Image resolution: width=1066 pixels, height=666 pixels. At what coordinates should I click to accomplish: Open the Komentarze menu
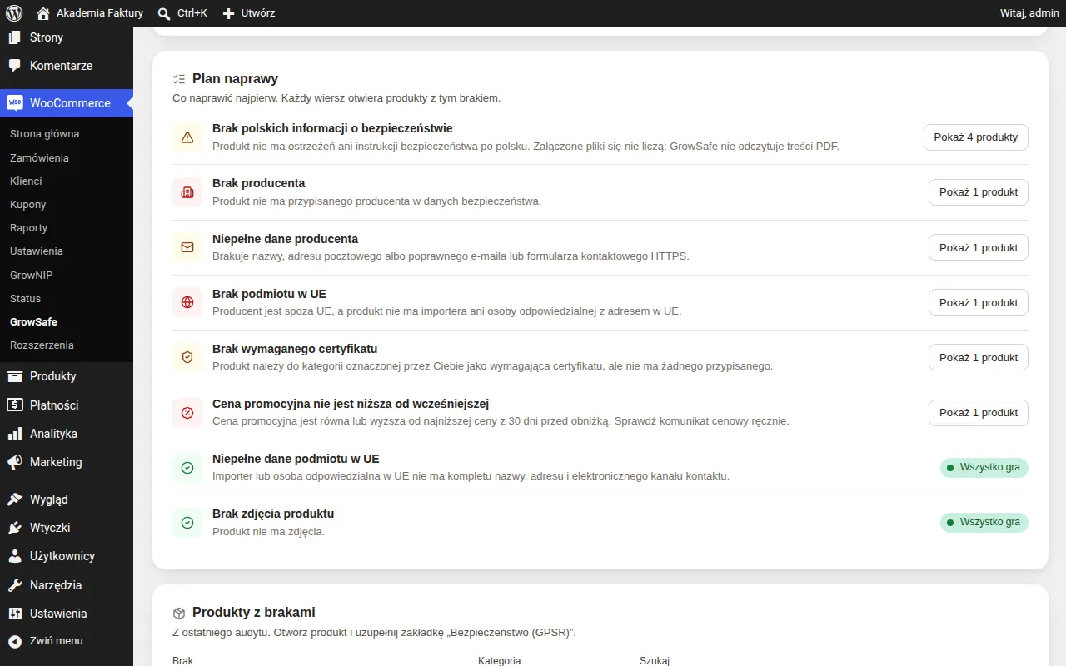coord(67,66)
